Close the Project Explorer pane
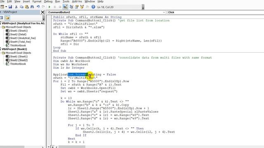This screenshot has height=148, width=264. [42, 12]
